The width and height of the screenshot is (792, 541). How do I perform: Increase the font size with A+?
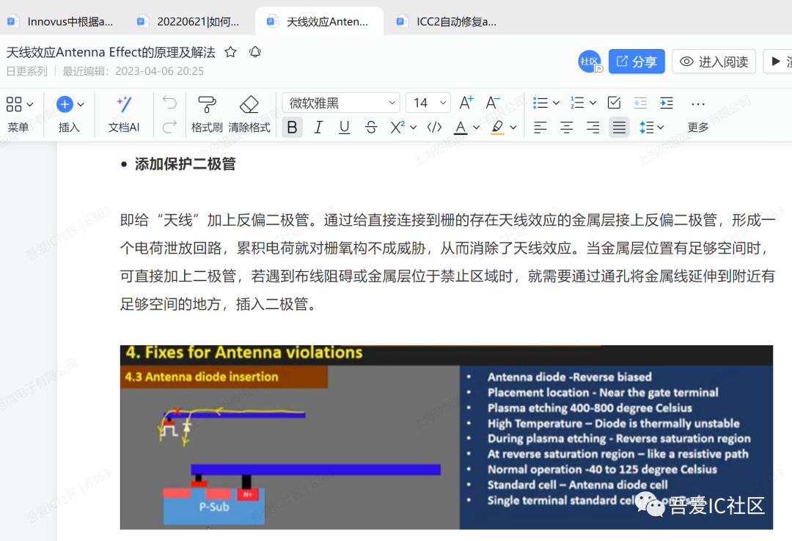tap(465, 103)
